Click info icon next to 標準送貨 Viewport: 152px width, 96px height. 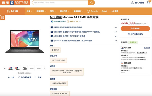point(128,51)
